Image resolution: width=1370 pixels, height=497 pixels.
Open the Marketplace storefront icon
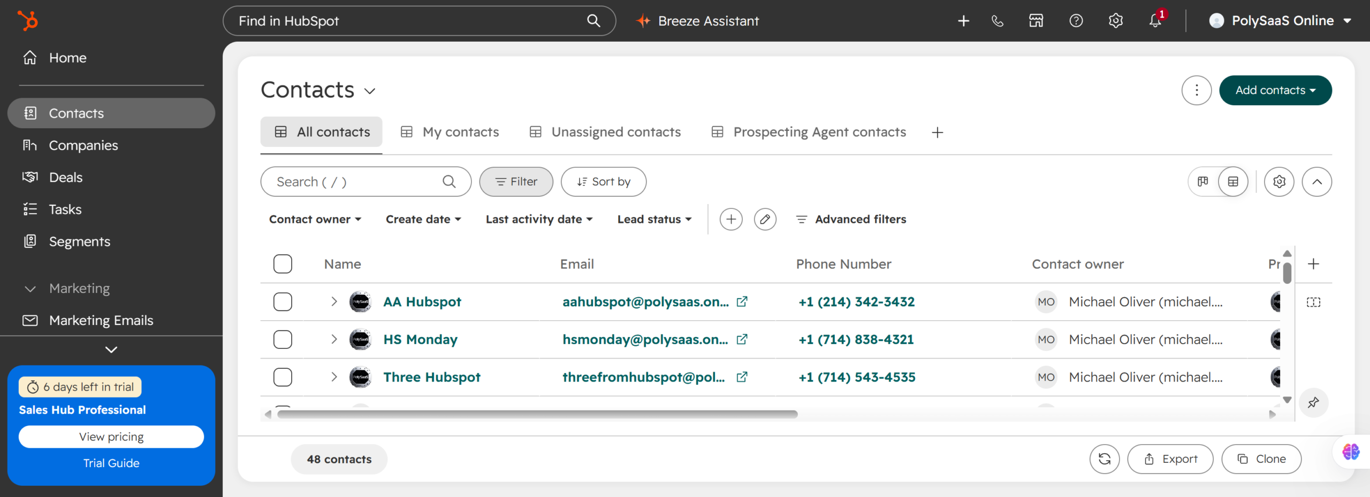[x=1036, y=21]
